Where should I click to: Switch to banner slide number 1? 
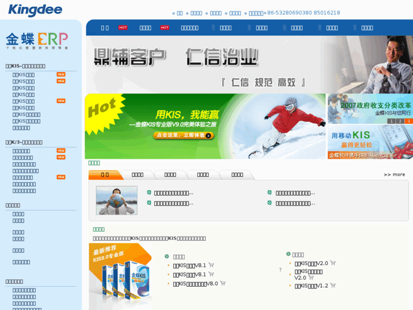pos(391,121)
